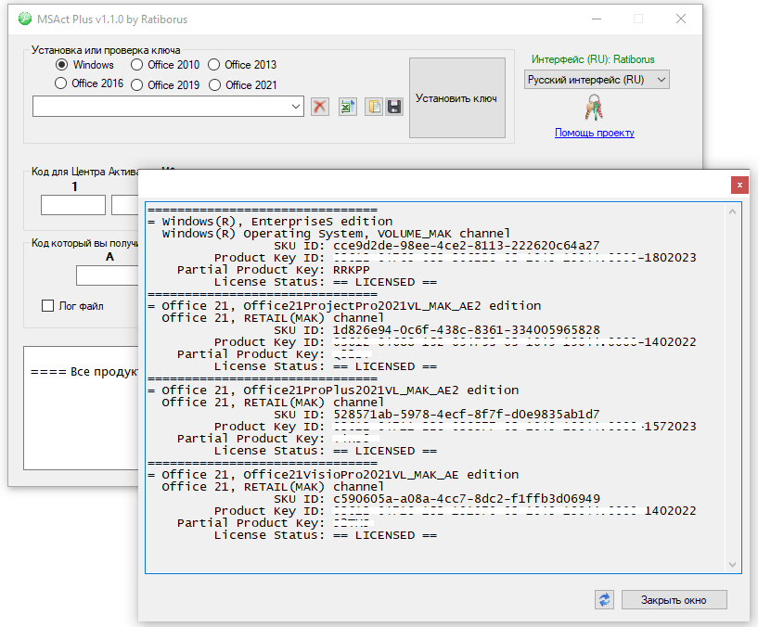Image resolution: width=758 pixels, height=627 pixels.
Task: Click the activation code field number 1
Action: click(x=73, y=205)
